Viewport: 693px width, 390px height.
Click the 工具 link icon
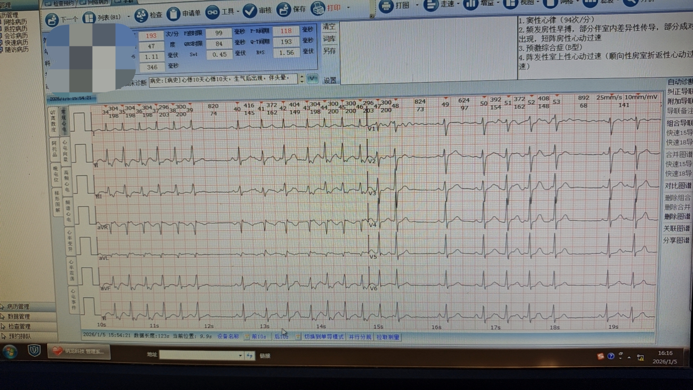pyautogui.click(x=212, y=13)
